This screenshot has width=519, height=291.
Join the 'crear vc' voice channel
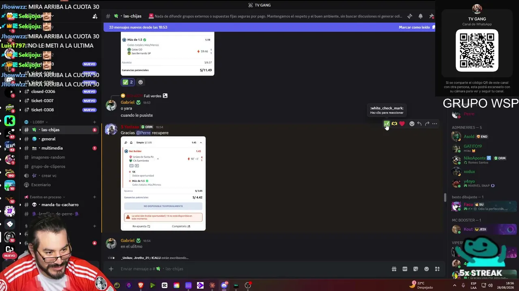[x=61, y=176]
